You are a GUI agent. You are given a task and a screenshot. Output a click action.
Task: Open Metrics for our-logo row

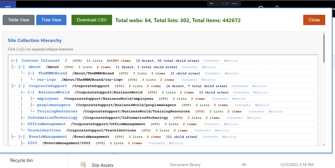(208, 80)
